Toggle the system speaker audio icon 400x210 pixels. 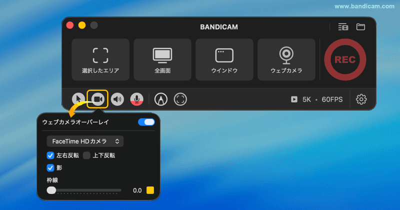(117, 99)
